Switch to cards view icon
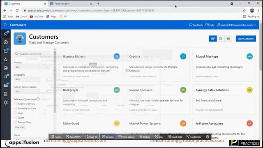This screenshot has width=263, height=148. [213, 39]
